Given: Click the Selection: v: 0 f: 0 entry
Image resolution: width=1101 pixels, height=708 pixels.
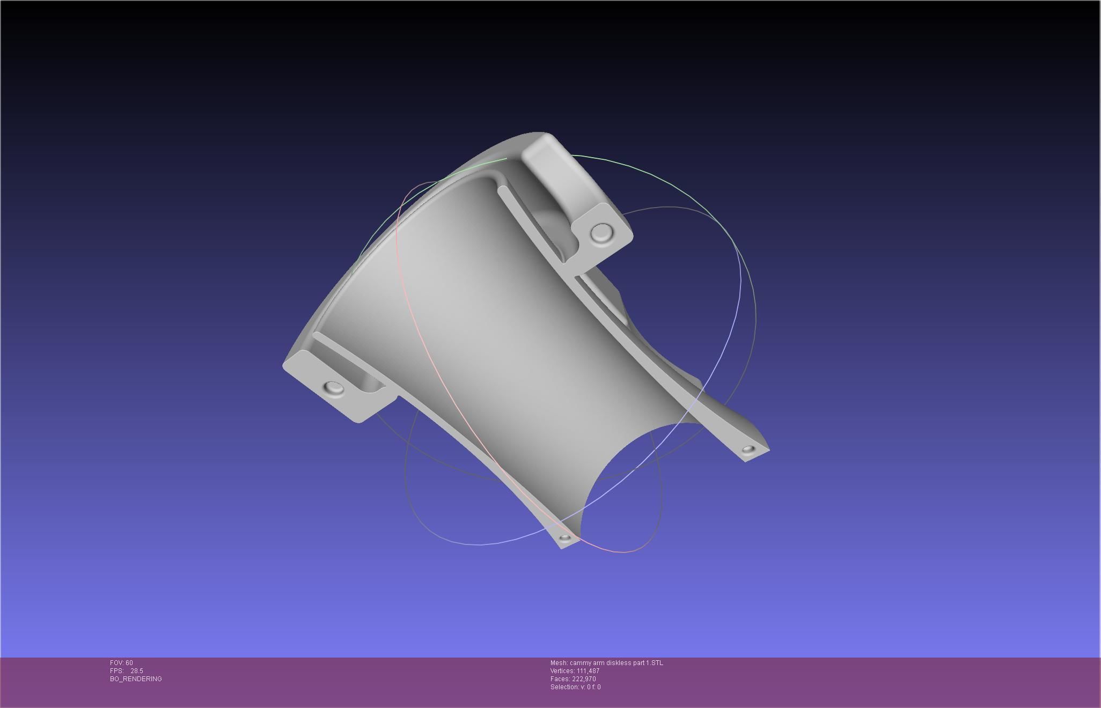Looking at the screenshot, I should [575, 687].
